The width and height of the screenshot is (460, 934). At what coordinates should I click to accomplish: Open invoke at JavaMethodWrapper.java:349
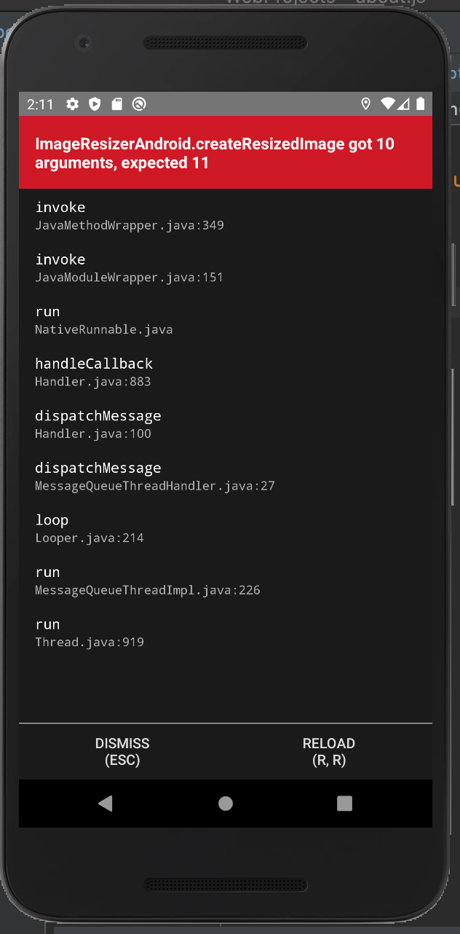(129, 215)
